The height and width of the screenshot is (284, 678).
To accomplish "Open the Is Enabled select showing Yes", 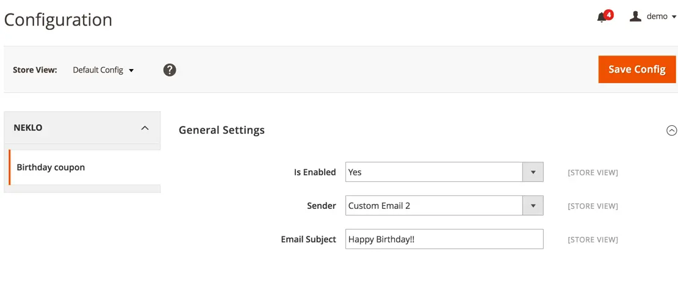I will (444, 172).
